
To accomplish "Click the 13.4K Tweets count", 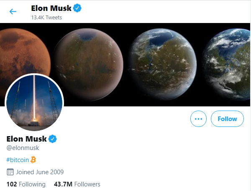I will point(46,18).
